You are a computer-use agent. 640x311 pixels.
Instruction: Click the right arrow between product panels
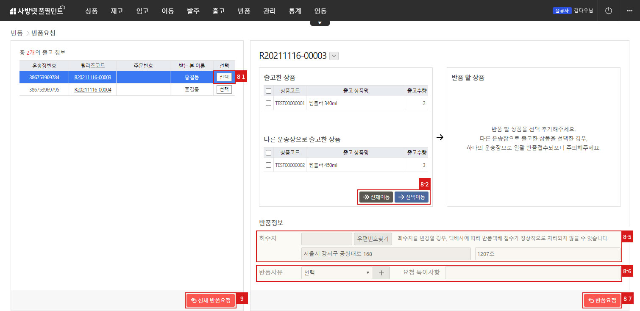pyautogui.click(x=440, y=137)
